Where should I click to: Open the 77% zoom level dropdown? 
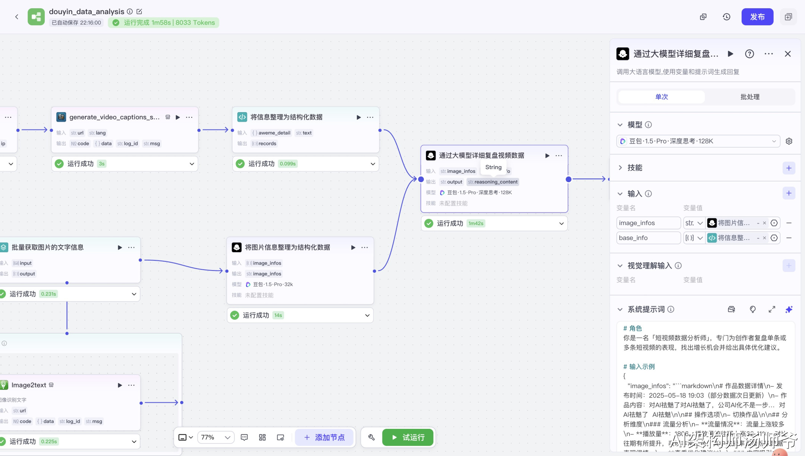(216, 437)
